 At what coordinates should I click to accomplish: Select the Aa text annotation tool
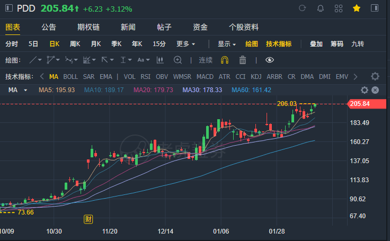click(141, 60)
